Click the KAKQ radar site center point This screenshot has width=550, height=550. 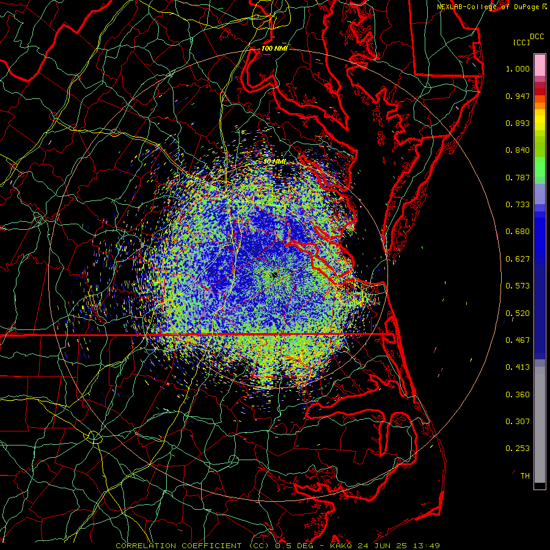[x=274, y=275]
